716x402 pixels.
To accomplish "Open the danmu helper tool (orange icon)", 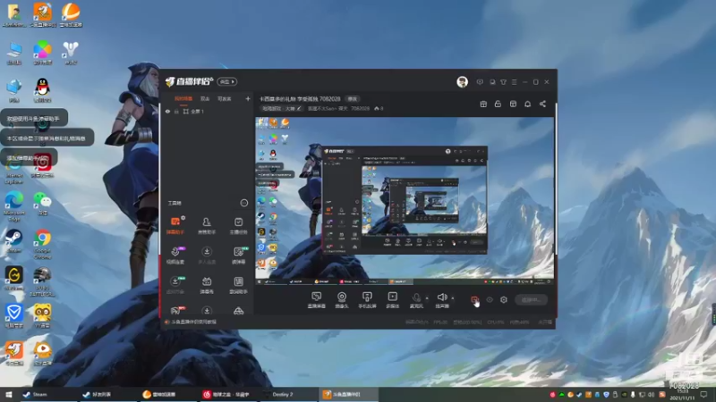I will (175, 225).
